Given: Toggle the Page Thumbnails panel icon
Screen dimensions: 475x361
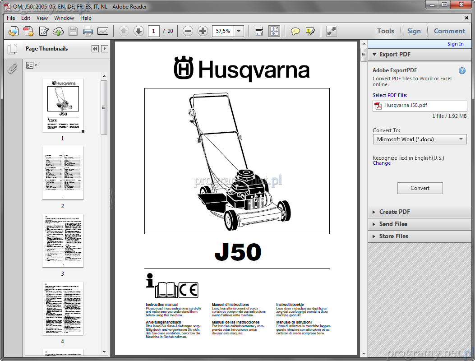Looking at the screenshot, I should pyautogui.click(x=13, y=49).
